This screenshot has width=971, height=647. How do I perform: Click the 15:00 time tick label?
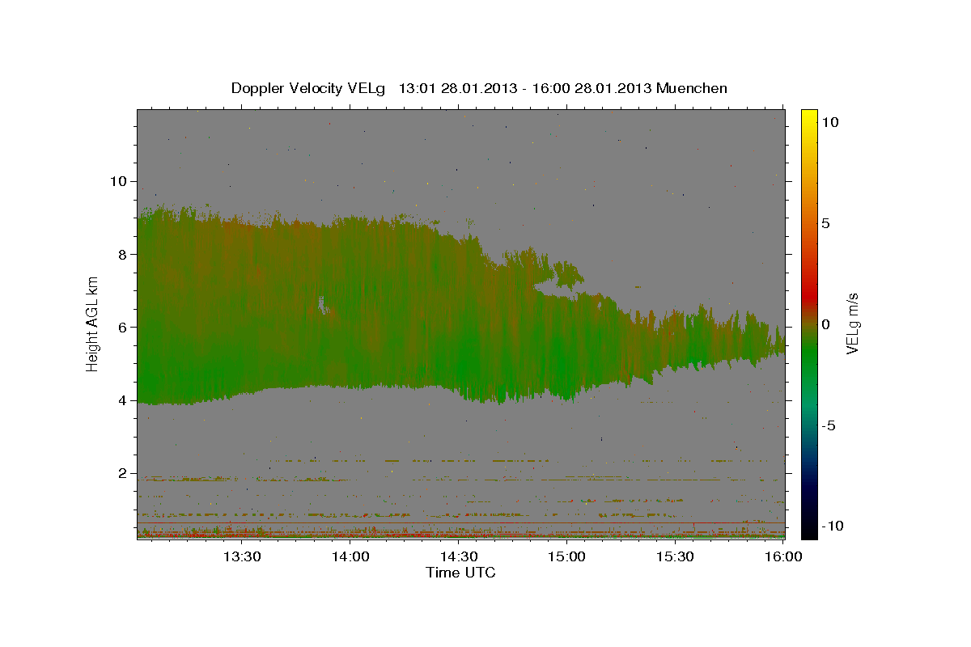(x=567, y=557)
